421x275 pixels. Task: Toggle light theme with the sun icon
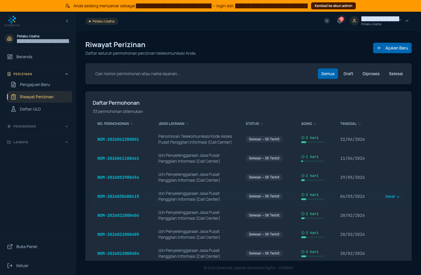coord(327,21)
